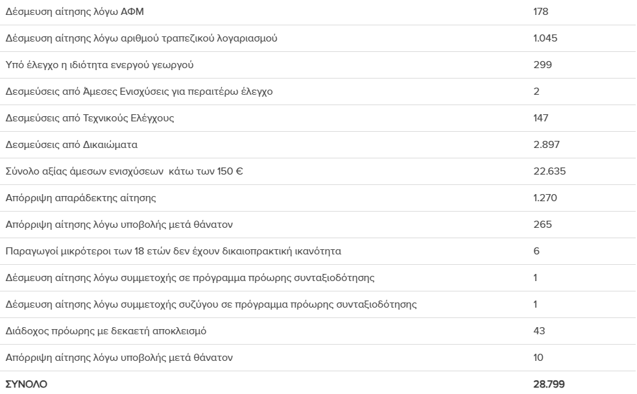Screen dimensions: 637x394
Task: Click the value 1.270
Action: (x=545, y=198)
